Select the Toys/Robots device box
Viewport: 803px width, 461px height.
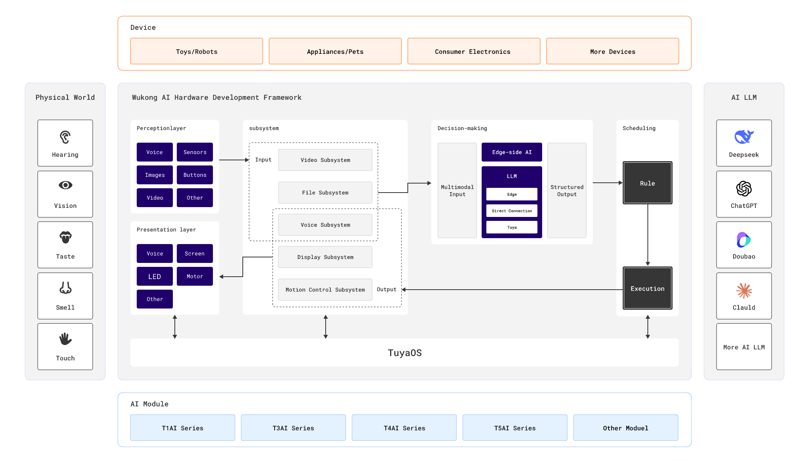click(196, 51)
